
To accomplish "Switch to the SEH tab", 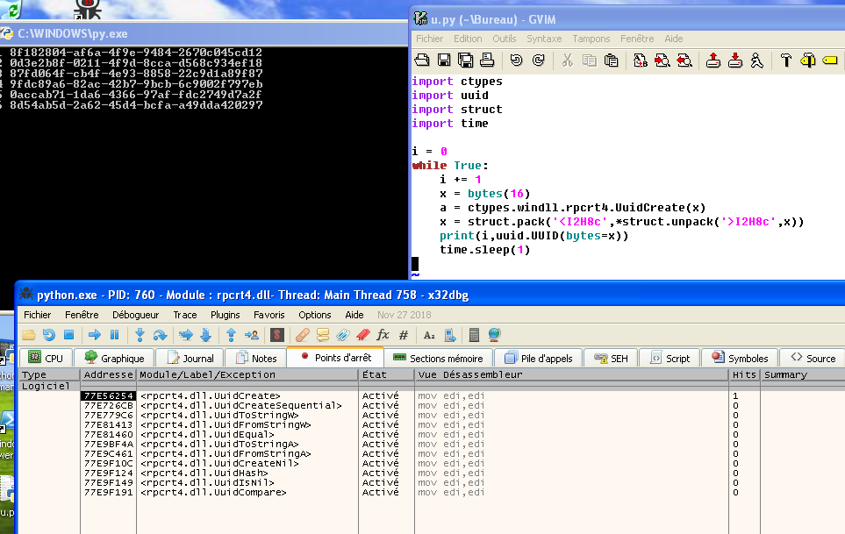I will pyautogui.click(x=611, y=358).
